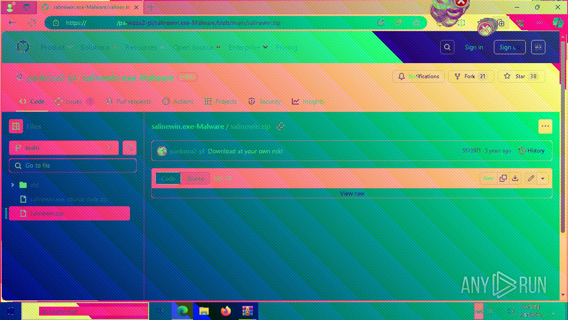Open commit message Download at your own risk!
Image resolution: width=568 pixels, height=320 pixels.
point(245,151)
